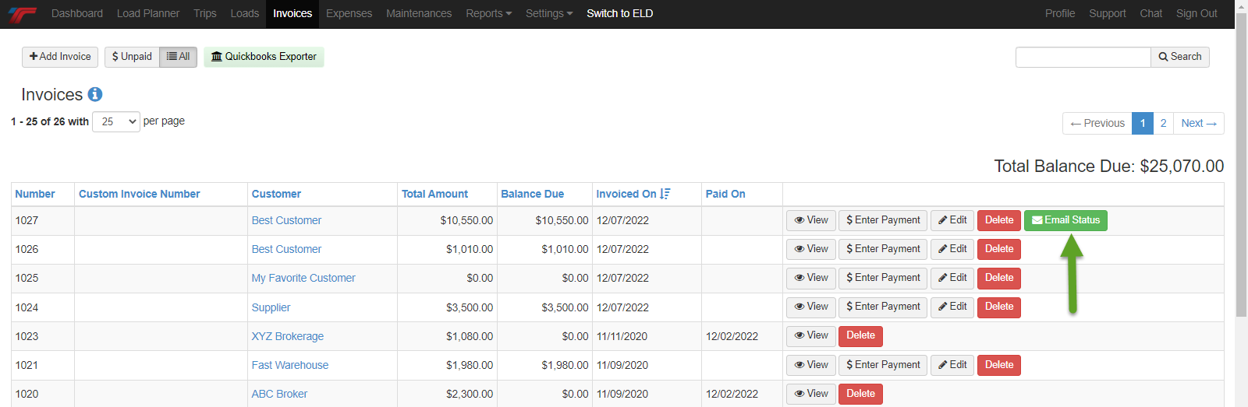The height and width of the screenshot is (407, 1248).
Task: Enter payment for invoice 1024
Action: (883, 307)
